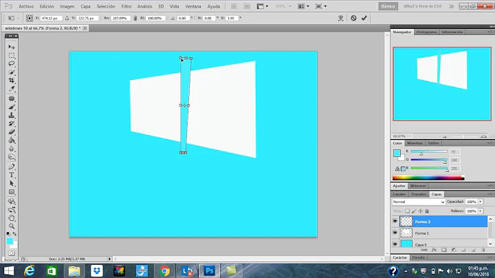The image size is (495, 278).
Task: Open the Filtro menu
Action: (126, 6)
